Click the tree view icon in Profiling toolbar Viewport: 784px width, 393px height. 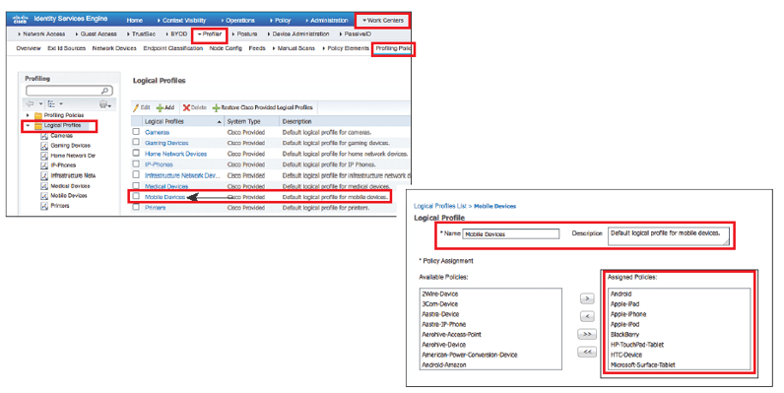point(51,103)
